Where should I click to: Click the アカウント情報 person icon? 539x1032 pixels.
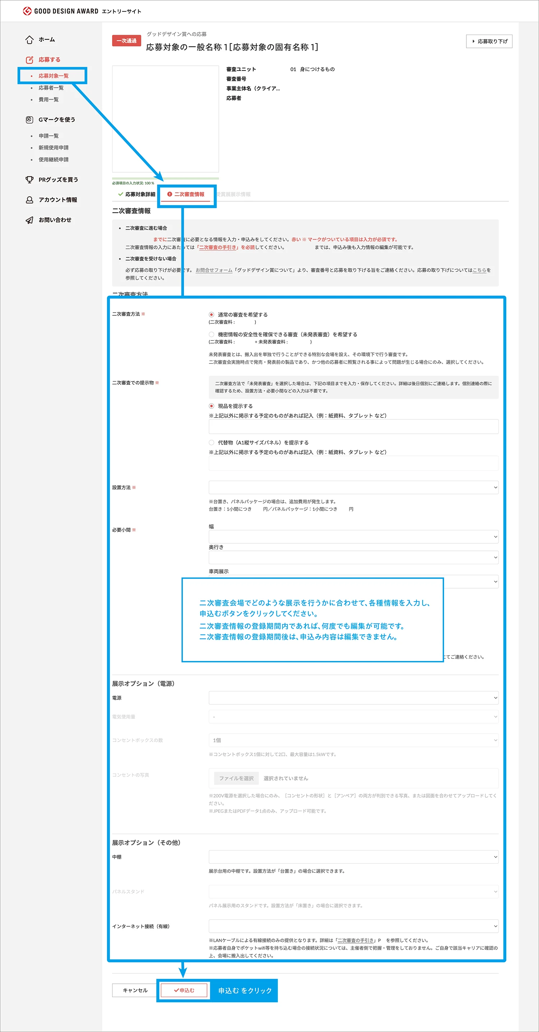pyautogui.click(x=29, y=200)
